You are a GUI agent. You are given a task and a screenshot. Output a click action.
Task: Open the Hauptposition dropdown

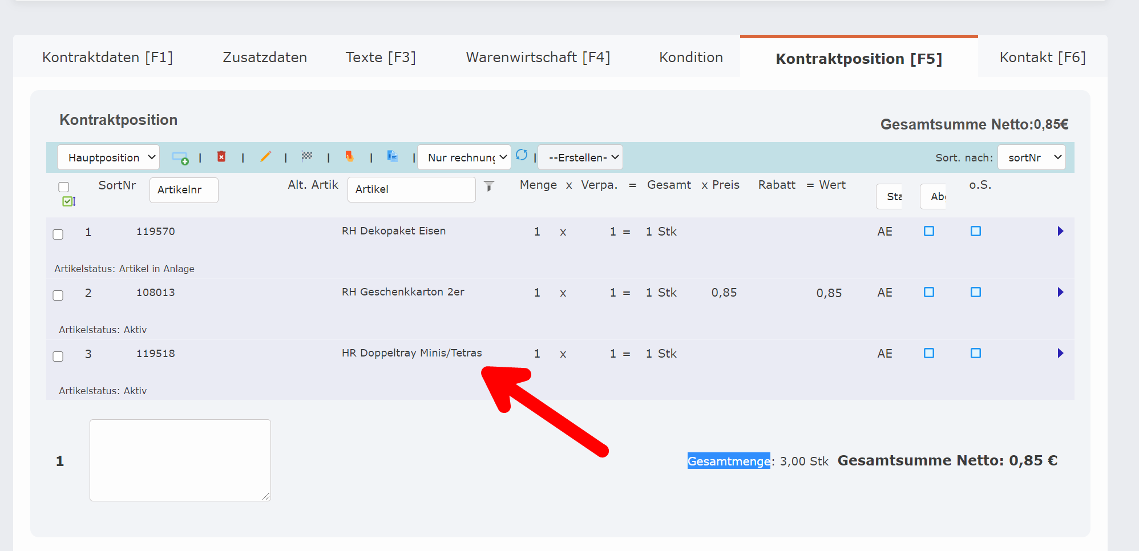[108, 157]
